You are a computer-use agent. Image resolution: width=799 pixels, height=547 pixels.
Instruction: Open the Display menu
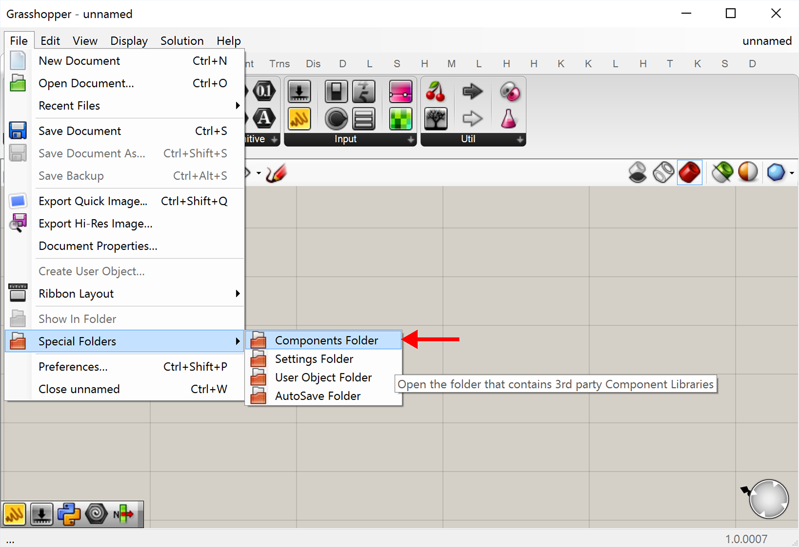coord(129,41)
